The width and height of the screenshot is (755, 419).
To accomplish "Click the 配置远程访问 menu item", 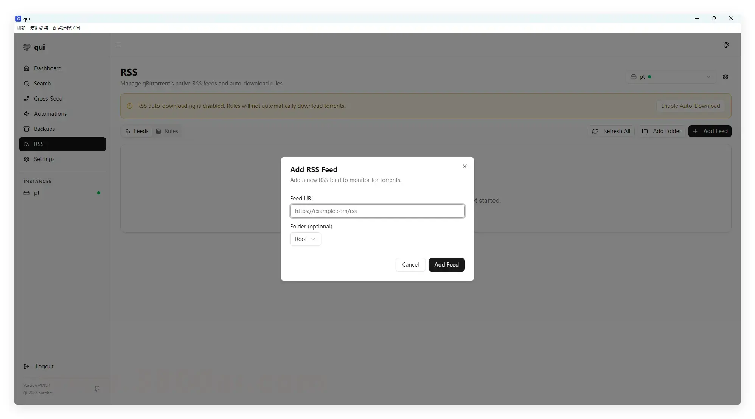I will (x=66, y=28).
